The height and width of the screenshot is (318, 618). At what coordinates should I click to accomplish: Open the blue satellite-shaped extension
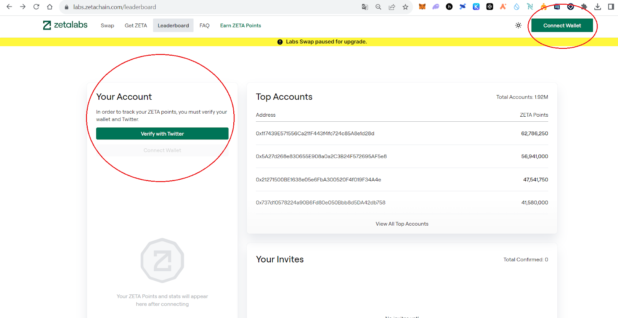pyautogui.click(x=463, y=7)
